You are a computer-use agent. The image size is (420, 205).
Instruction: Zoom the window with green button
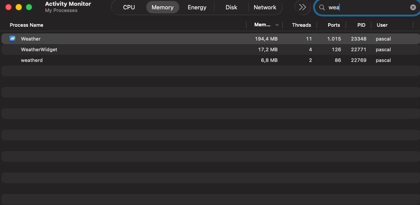[29, 7]
